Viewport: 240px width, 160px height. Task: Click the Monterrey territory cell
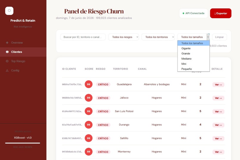[124, 152]
